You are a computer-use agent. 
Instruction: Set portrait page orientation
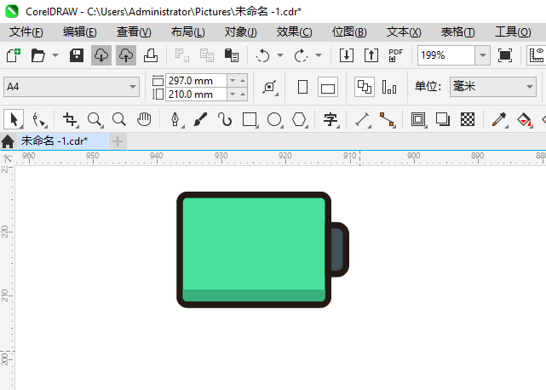tap(303, 87)
